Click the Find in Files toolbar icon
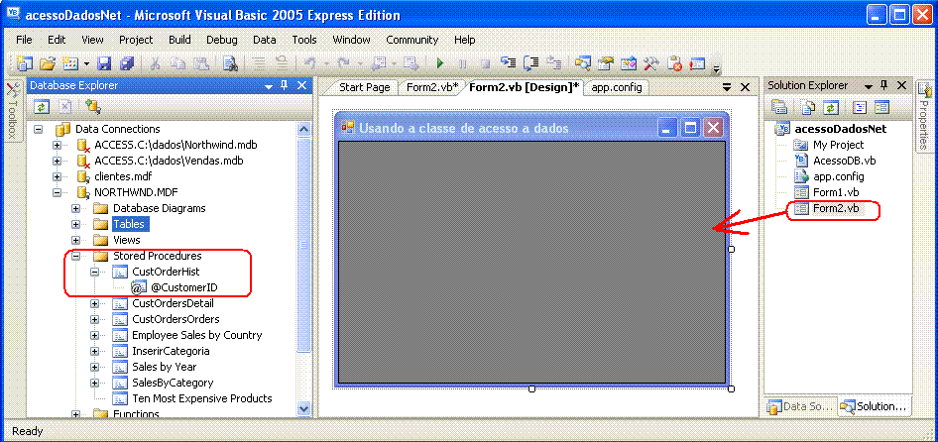 231,63
